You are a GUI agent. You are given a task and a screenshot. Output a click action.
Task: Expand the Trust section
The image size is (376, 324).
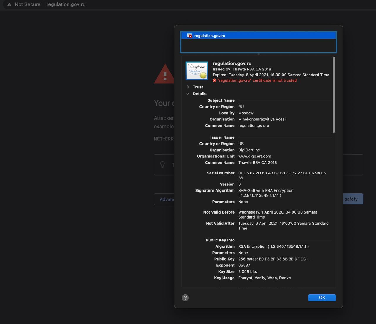click(x=188, y=87)
